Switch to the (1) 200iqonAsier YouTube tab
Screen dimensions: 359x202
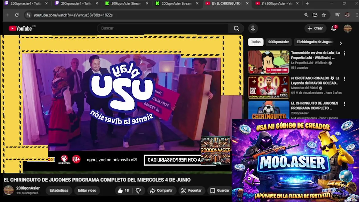(x=278, y=3)
